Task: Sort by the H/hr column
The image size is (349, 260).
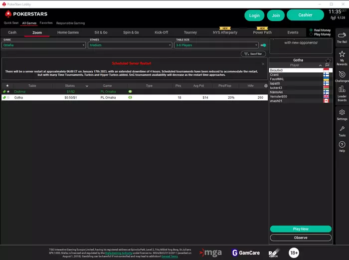Action: click(251, 86)
